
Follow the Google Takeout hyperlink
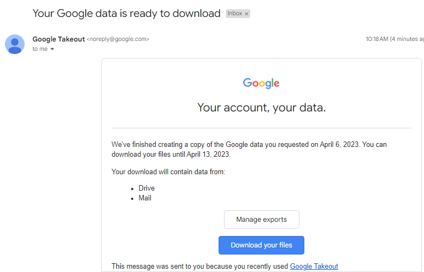[x=314, y=267]
